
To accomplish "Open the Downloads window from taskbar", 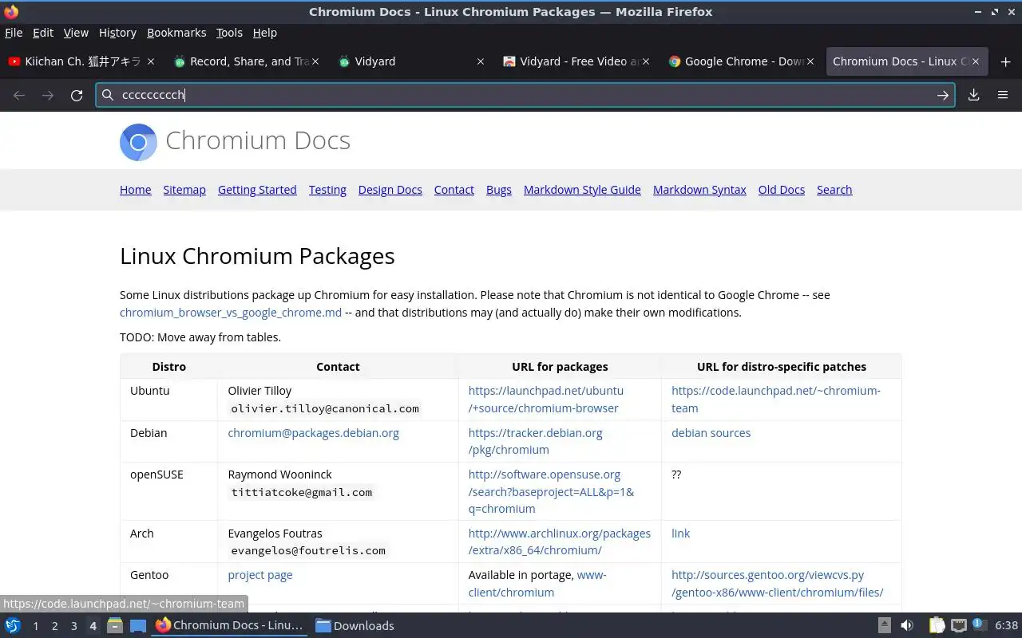I will click(355, 626).
